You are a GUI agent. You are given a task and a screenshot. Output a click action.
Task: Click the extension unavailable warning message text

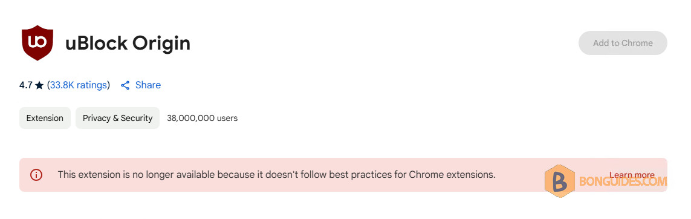277,174
